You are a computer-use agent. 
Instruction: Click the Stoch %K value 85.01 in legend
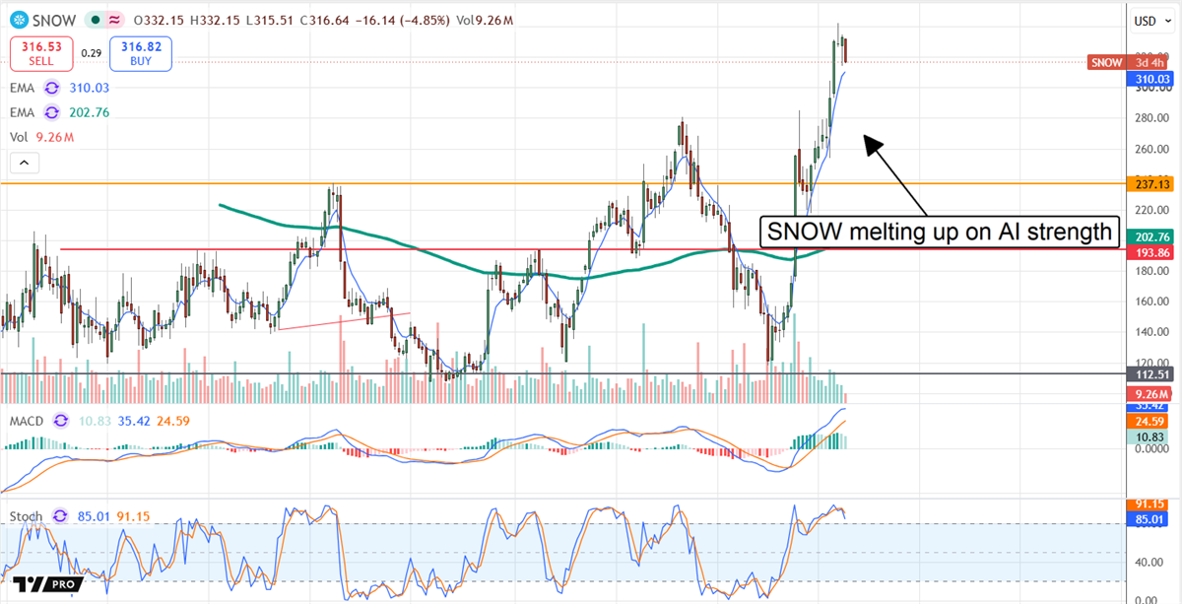click(x=92, y=515)
